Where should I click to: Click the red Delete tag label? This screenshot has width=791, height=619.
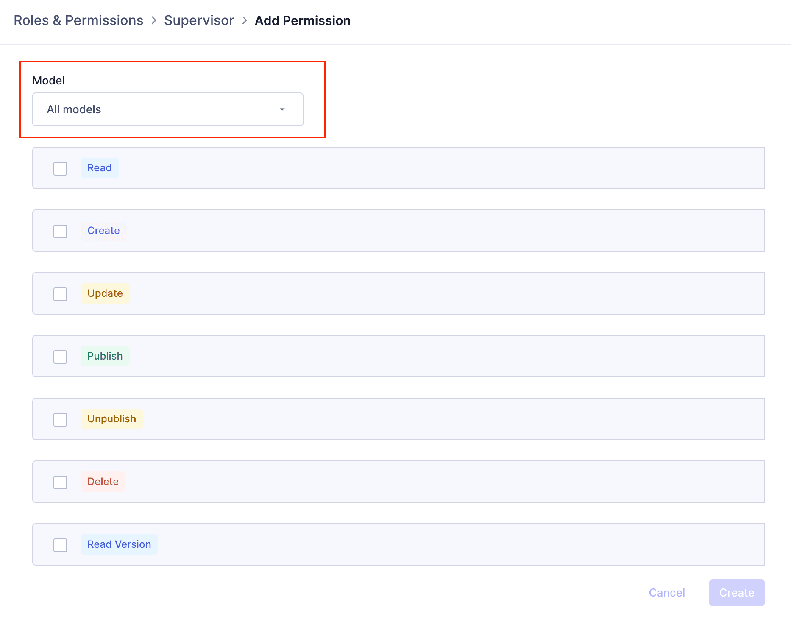(x=103, y=482)
